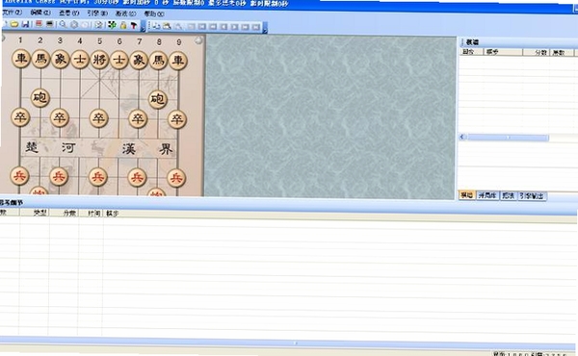Select the black 馬 on file 8
This screenshot has height=356, width=578.
pos(159,60)
